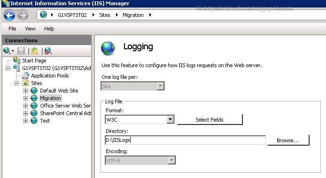The width and height of the screenshot is (326, 178).
Task: Select SharePoint Central Adr site label
Action: [65, 113]
